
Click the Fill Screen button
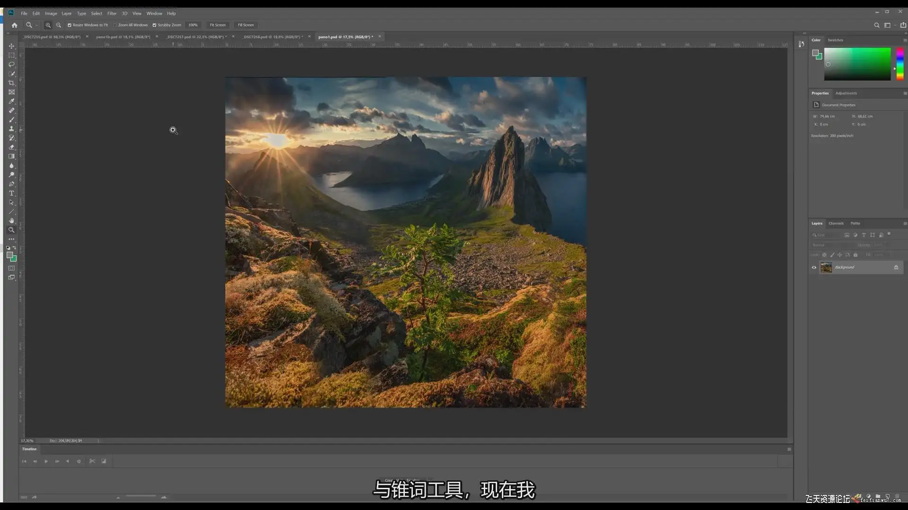coord(245,25)
